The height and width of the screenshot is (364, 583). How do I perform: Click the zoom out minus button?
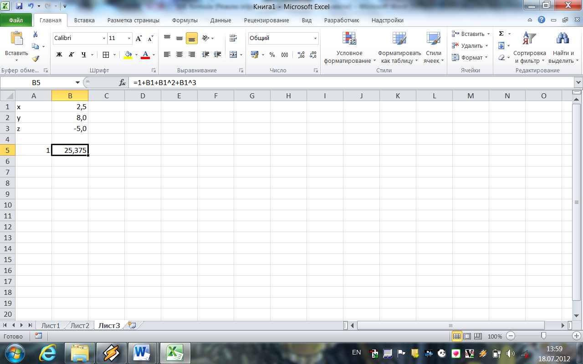511,336
